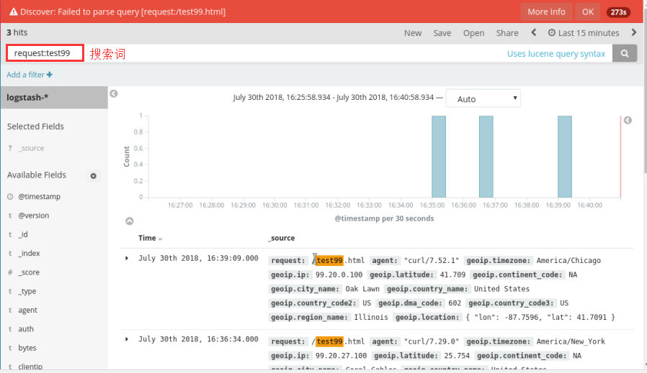Go to previous time range arrow
Image resolution: width=647 pixels, height=373 pixels.
pyautogui.click(x=534, y=32)
